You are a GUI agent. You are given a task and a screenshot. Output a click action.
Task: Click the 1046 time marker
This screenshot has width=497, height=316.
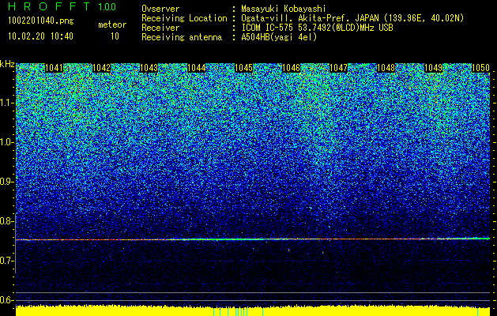coord(291,68)
